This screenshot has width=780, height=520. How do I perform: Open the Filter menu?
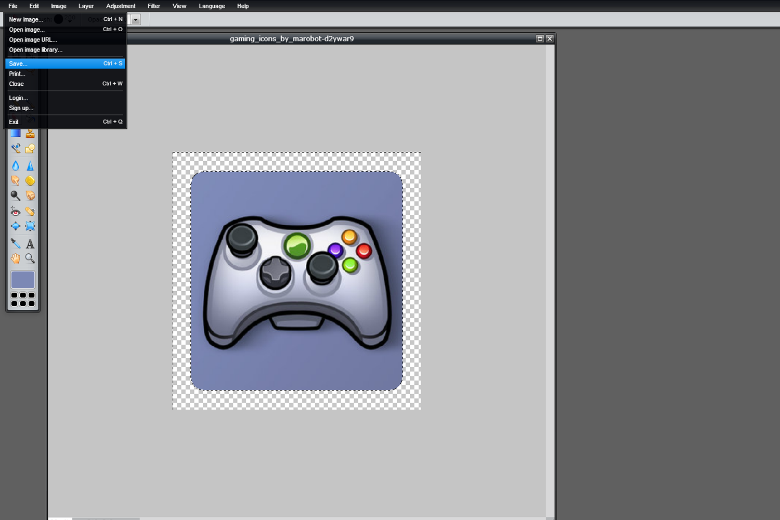tap(154, 6)
